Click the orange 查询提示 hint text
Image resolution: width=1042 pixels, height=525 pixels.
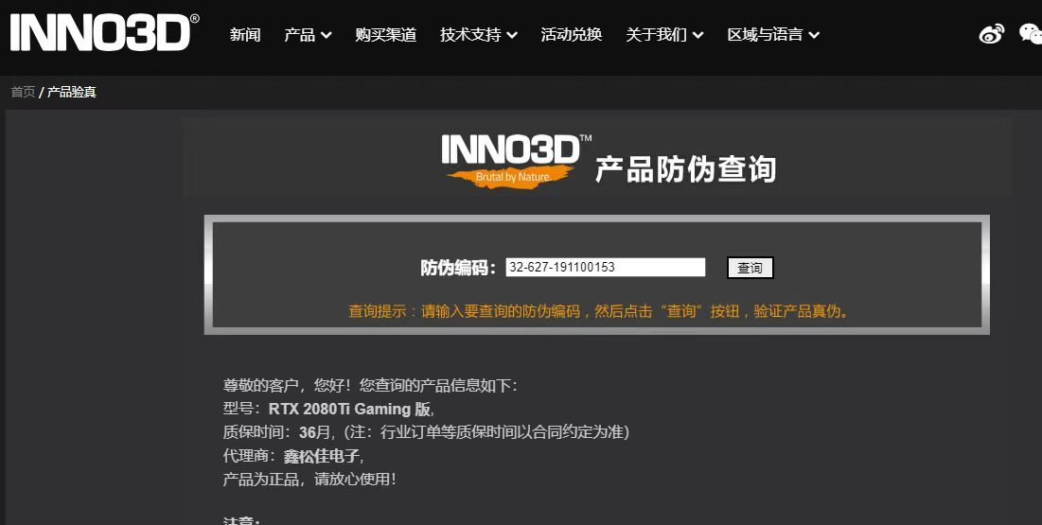click(600, 311)
